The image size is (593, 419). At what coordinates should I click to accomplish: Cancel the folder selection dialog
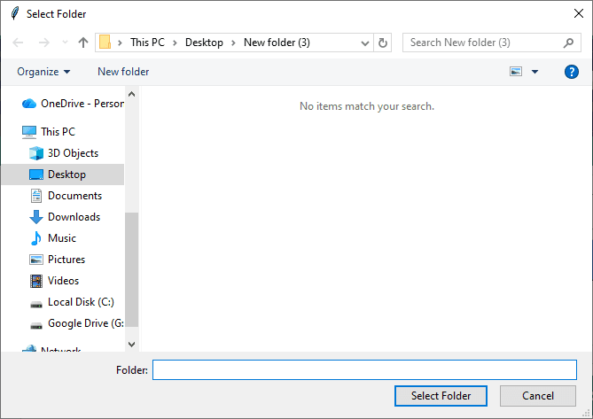(x=538, y=396)
